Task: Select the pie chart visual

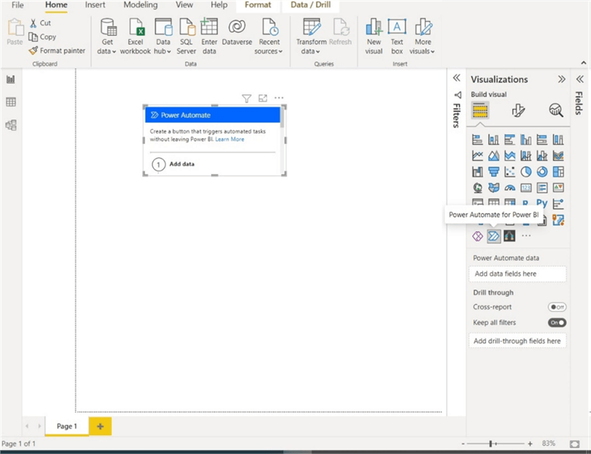Action: tap(526, 171)
